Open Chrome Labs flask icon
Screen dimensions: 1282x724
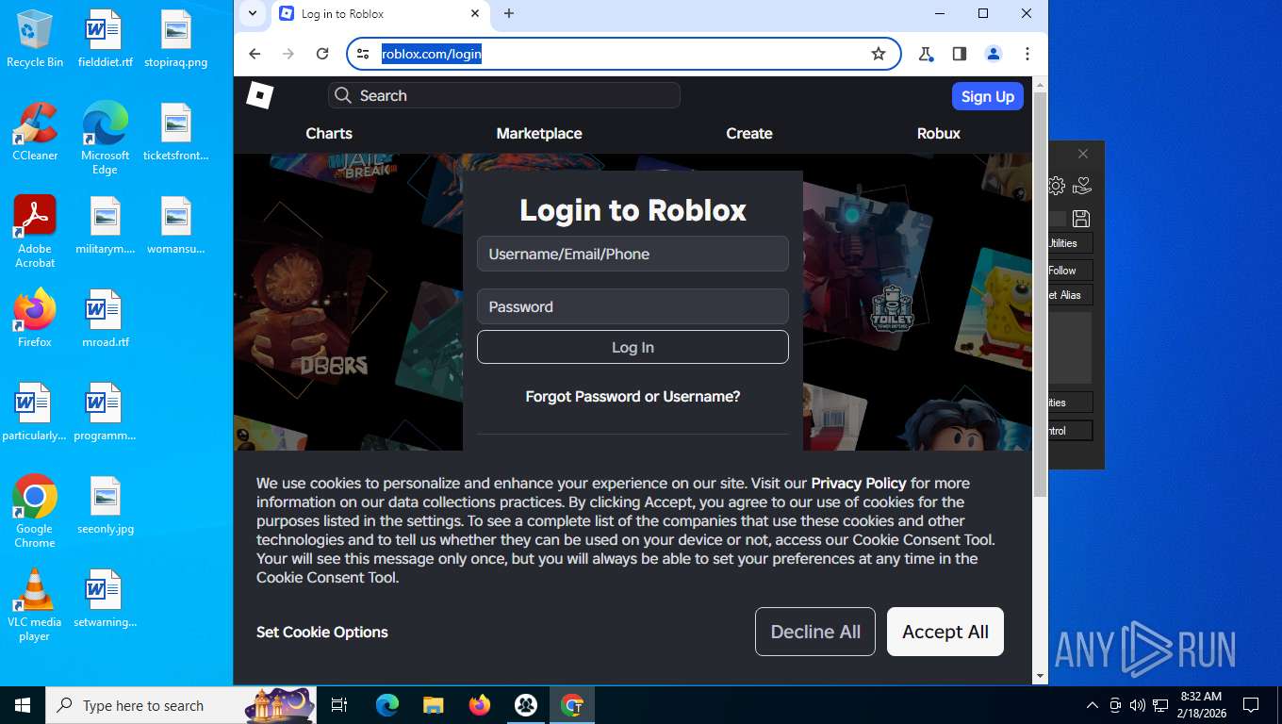(x=926, y=54)
